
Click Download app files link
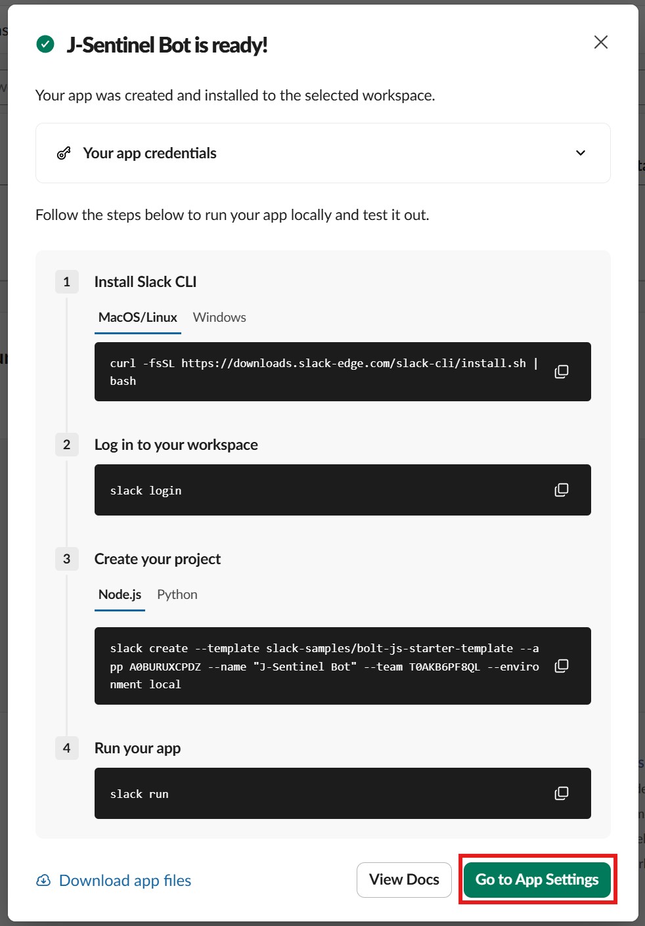pyautogui.click(x=125, y=881)
